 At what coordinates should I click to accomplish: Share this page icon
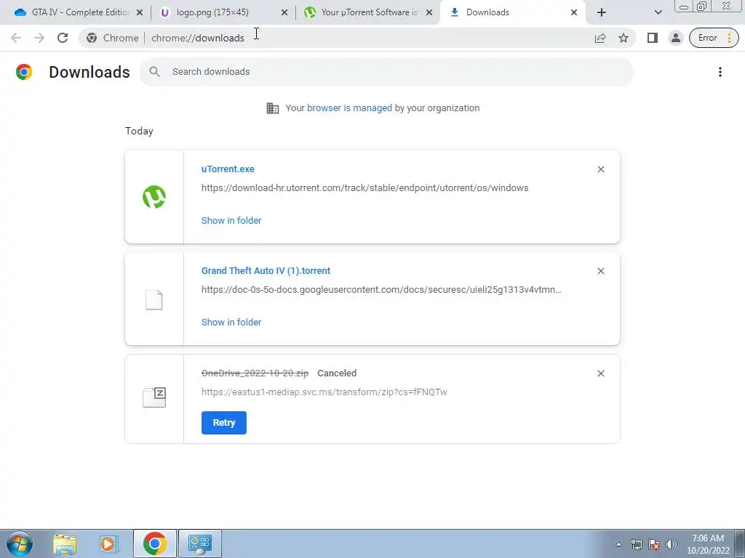point(600,38)
